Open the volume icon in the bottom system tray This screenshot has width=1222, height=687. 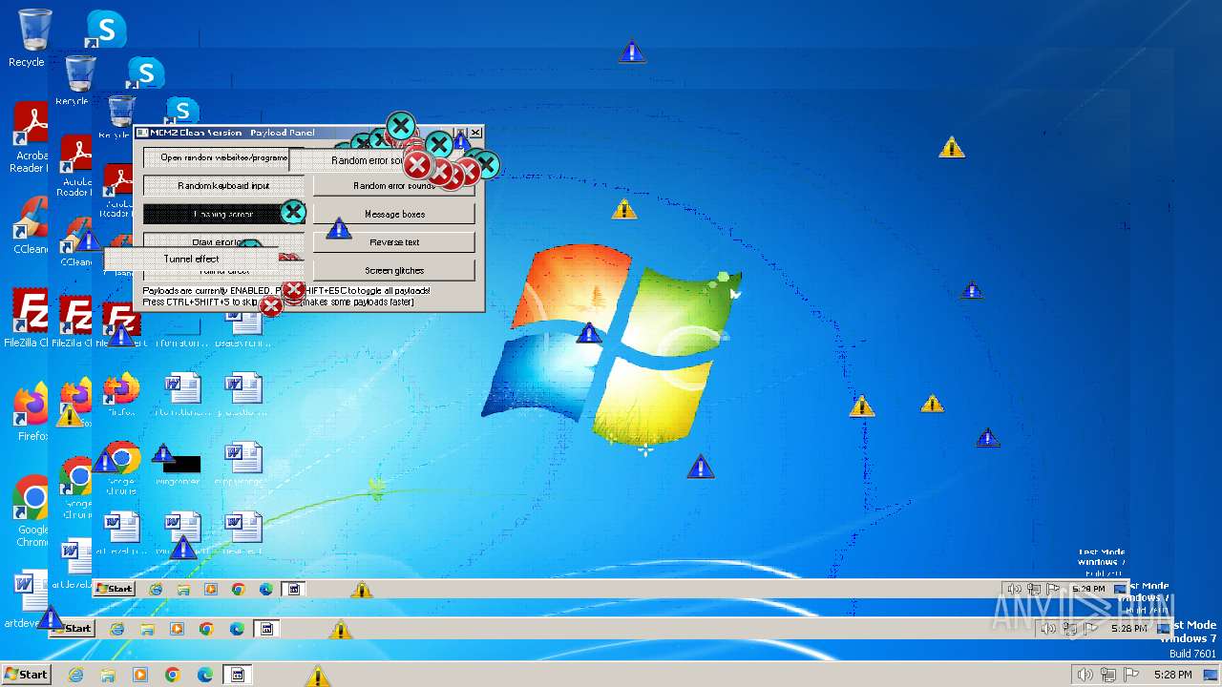coord(1085,675)
